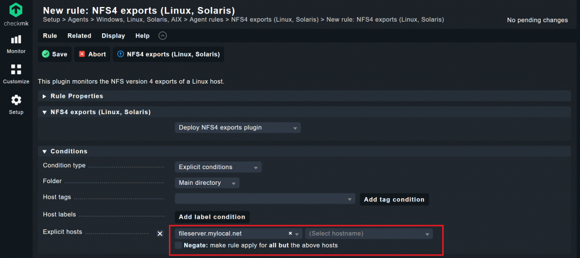Open the Setup gear menu
Image resolution: width=580 pixels, height=258 pixels.
coord(16,105)
